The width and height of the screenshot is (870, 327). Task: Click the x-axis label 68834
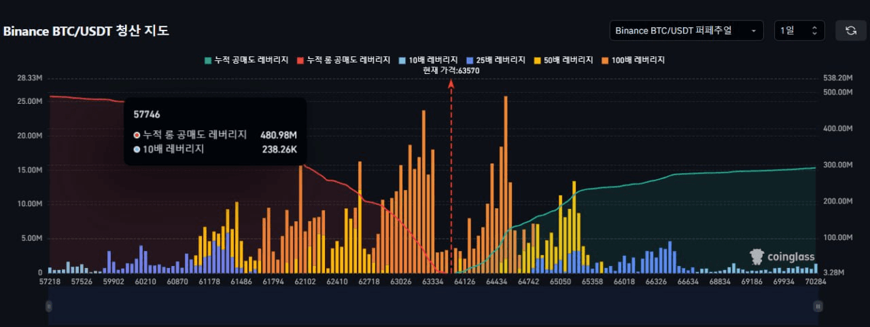tap(720, 282)
